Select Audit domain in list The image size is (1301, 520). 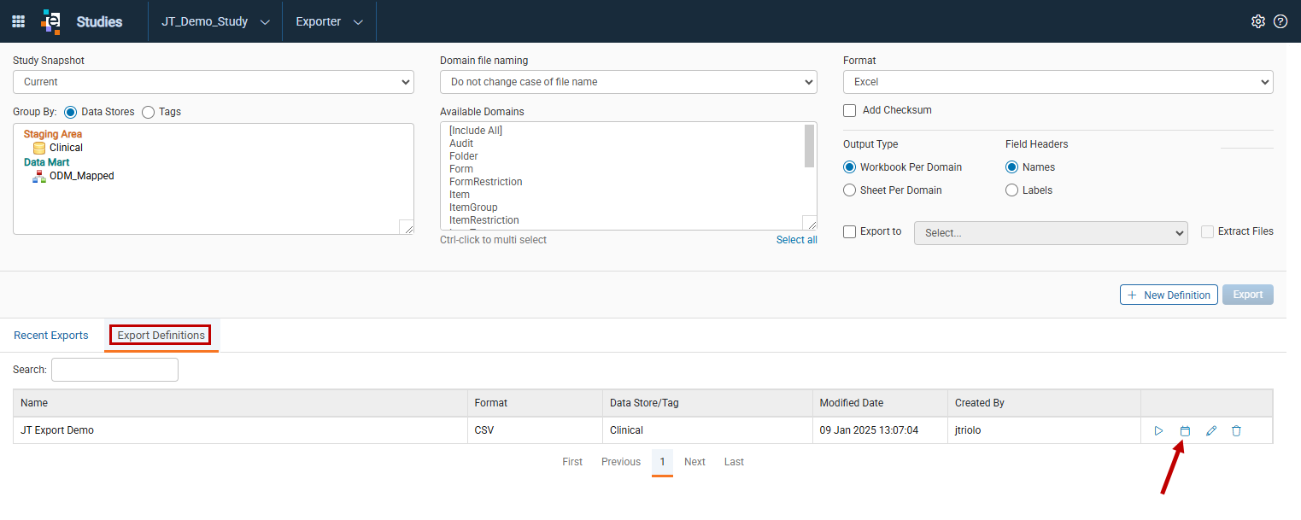(x=461, y=143)
